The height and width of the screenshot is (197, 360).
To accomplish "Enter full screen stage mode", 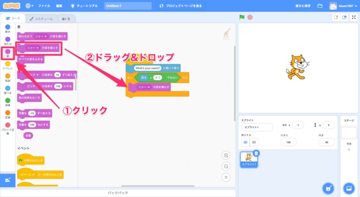I will pos(353,18).
